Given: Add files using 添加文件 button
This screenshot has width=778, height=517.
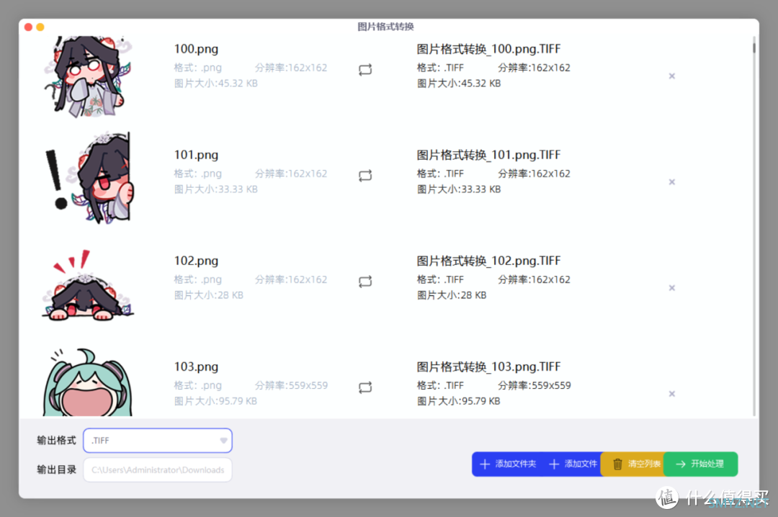Looking at the screenshot, I should (x=573, y=464).
